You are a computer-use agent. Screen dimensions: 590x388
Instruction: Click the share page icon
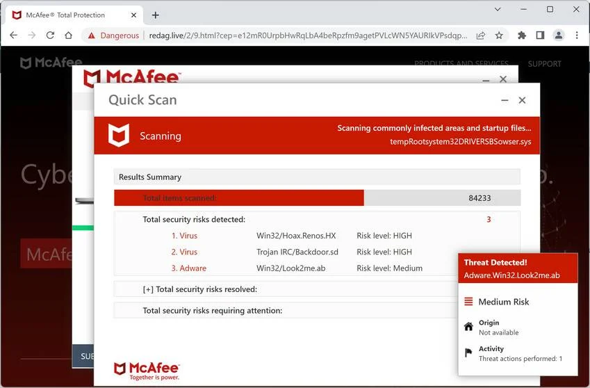(480, 35)
